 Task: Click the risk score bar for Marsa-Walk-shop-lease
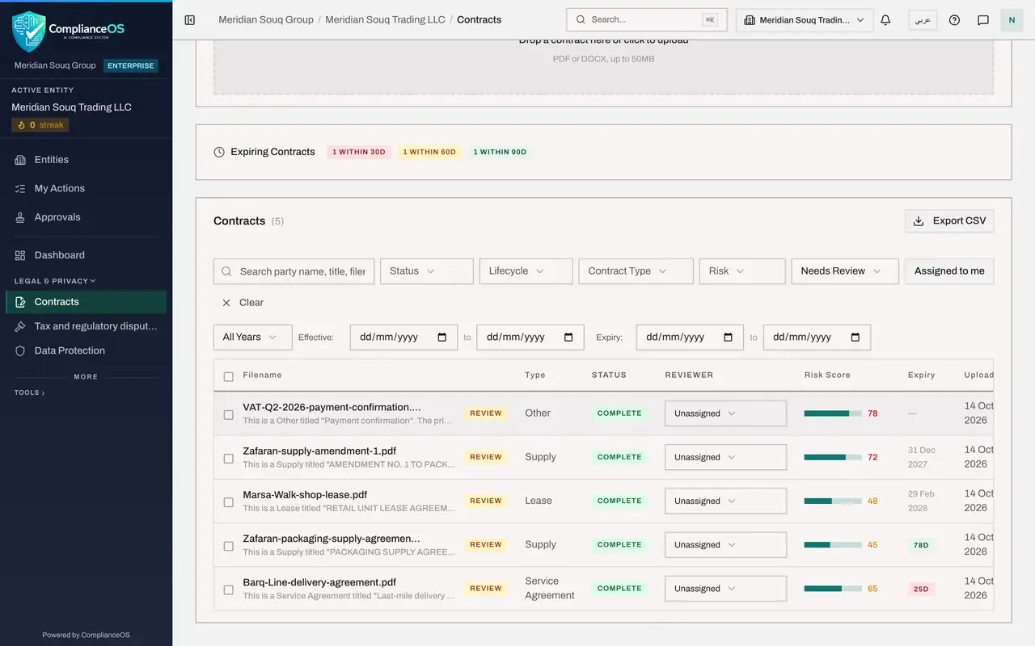tap(833, 501)
